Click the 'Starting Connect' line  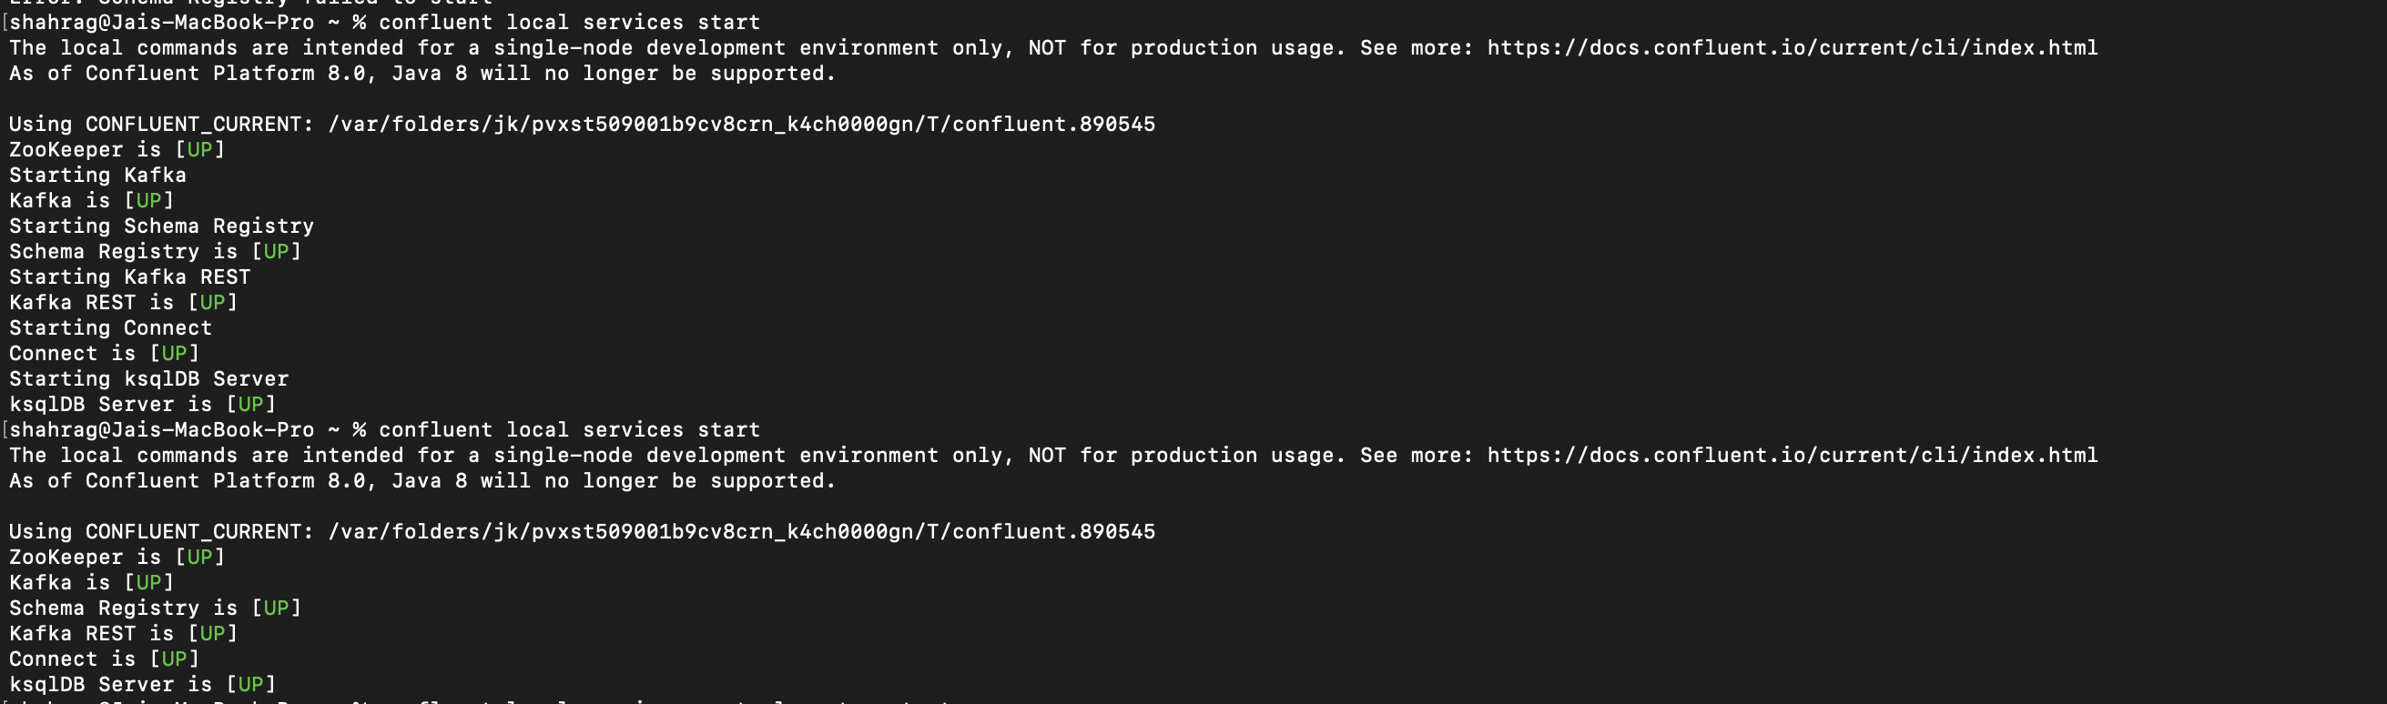(110, 328)
